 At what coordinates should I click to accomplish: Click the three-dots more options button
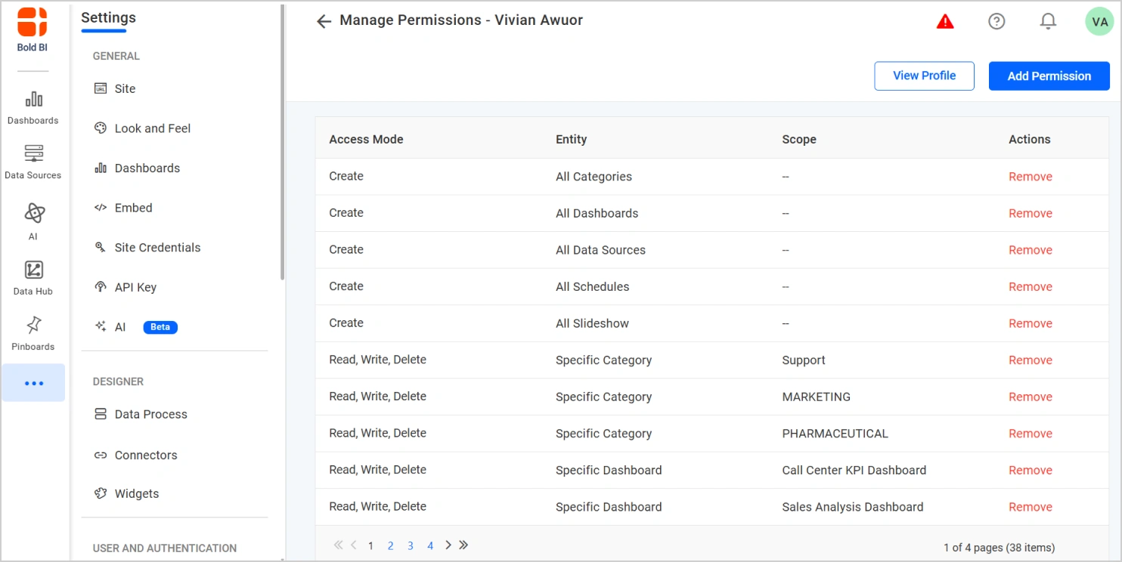[33, 383]
